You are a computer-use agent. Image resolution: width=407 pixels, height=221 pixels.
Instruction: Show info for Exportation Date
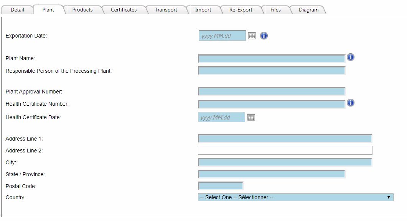264,36
